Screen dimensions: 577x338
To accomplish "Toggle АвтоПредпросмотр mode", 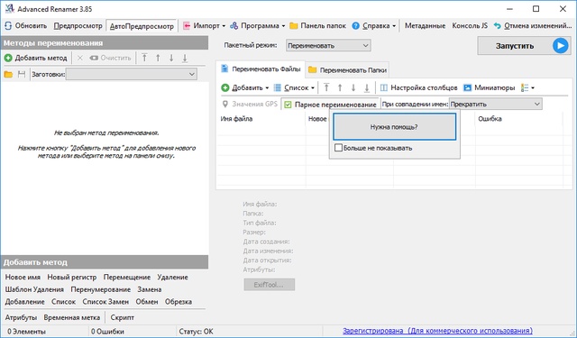I will [142, 26].
